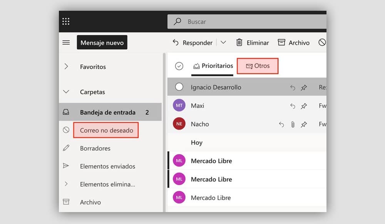Click the Mensaje nuevo button
The height and width of the screenshot is (224, 385).
(102, 43)
